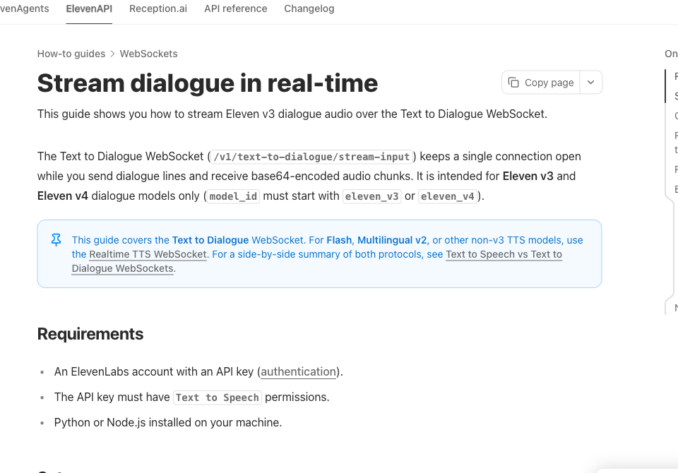
Task: Click the Requirements heading
Action: coord(90,334)
